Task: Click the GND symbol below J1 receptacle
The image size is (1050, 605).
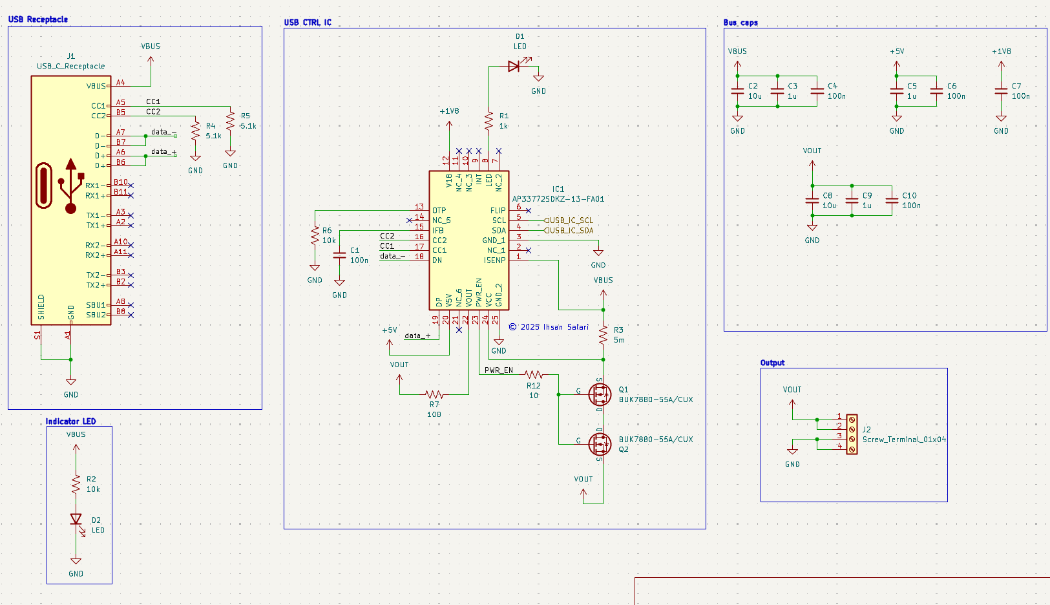Action: [x=71, y=388]
